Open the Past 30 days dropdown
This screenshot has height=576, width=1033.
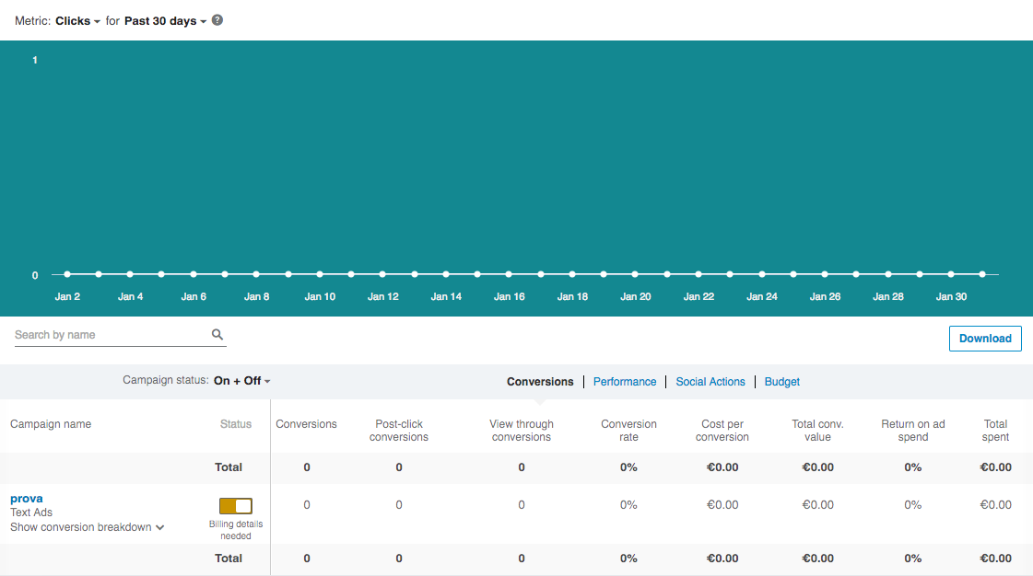click(162, 19)
